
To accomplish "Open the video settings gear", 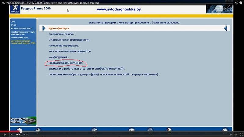I will click(236, 134).
